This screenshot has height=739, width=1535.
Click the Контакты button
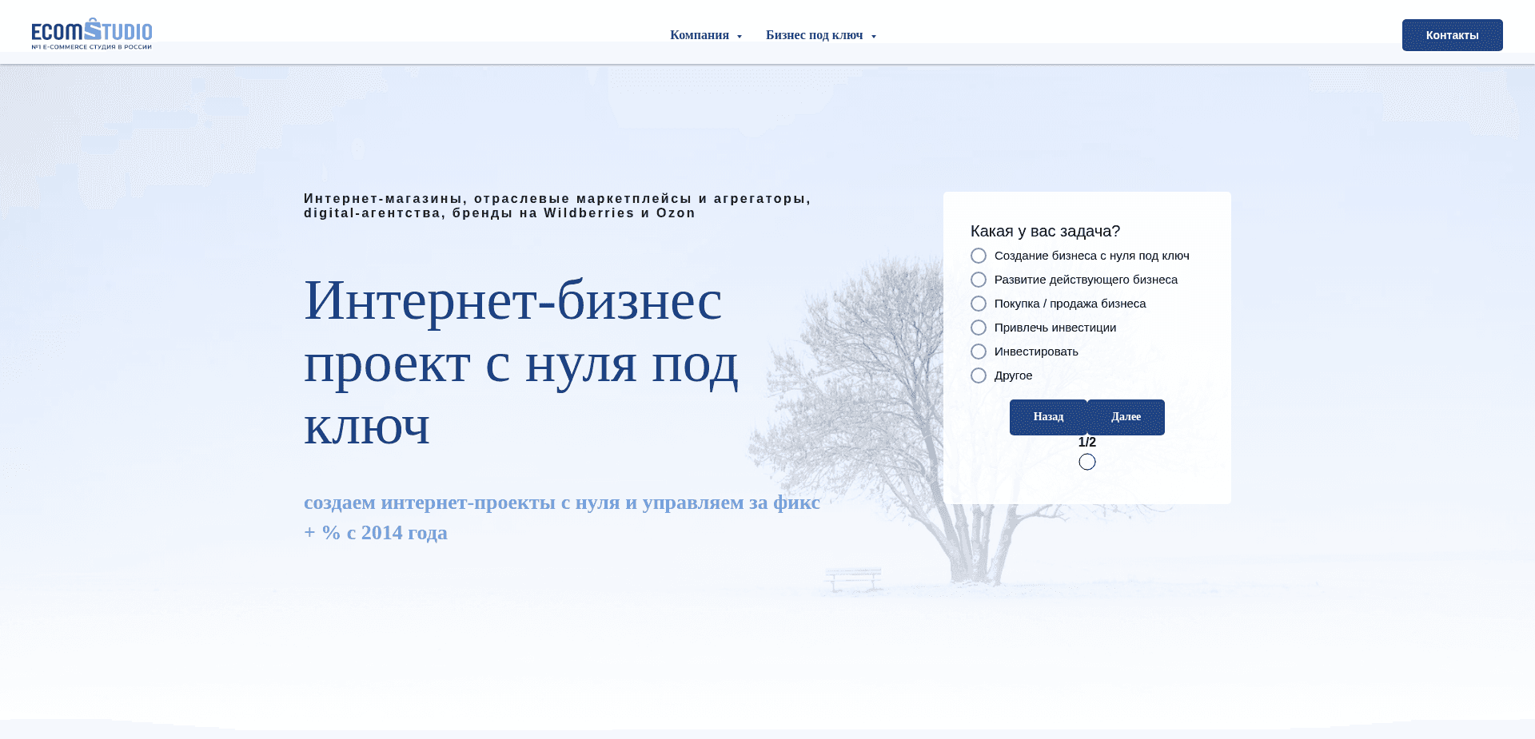1452,35
